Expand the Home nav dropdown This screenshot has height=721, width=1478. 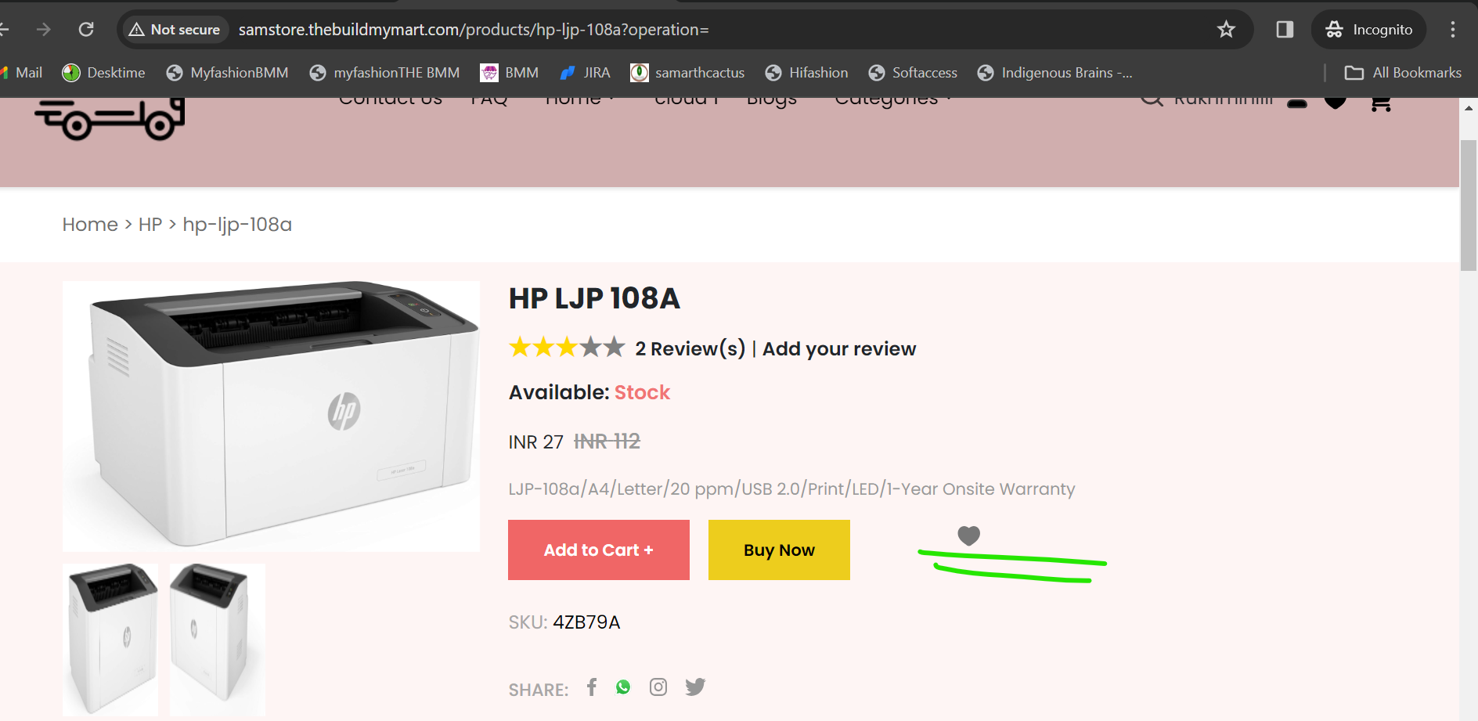[x=580, y=103]
